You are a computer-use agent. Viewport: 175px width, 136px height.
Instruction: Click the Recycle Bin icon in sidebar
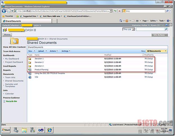(x=4, y=101)
